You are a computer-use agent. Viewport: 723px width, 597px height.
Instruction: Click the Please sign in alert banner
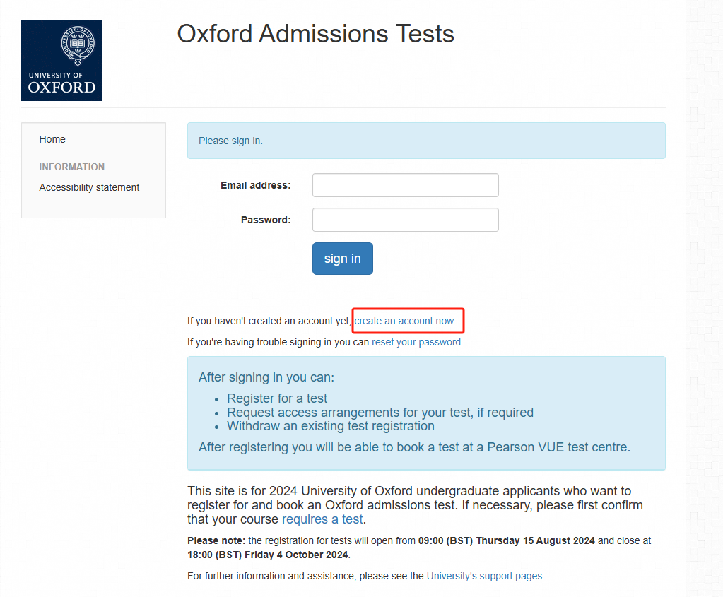point(426,141)
